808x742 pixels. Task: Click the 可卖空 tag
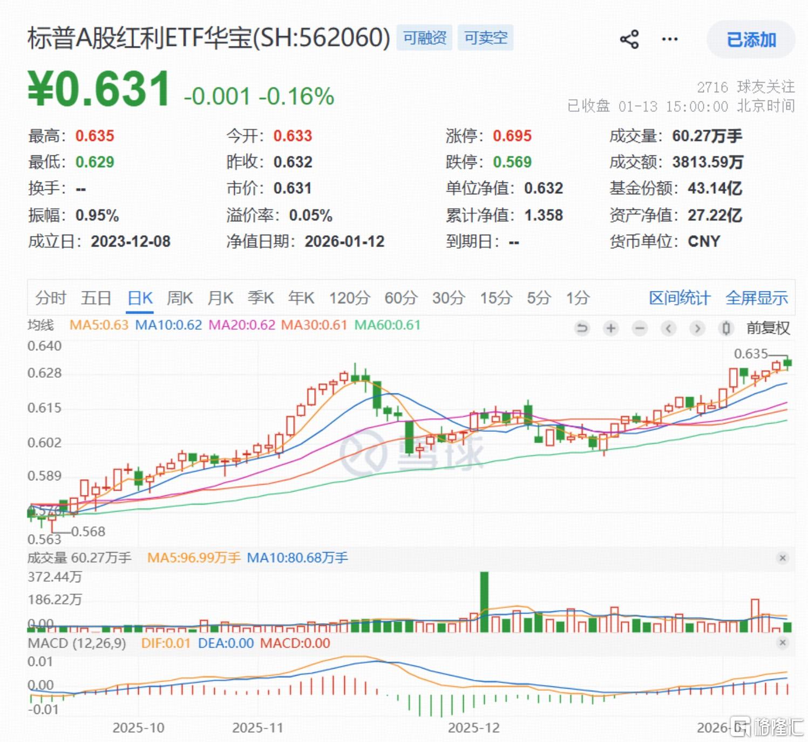coord(486,38)
